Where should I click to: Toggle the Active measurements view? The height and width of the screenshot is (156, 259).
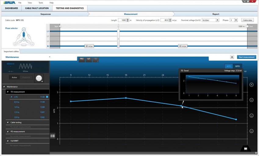tap(14, 77)
